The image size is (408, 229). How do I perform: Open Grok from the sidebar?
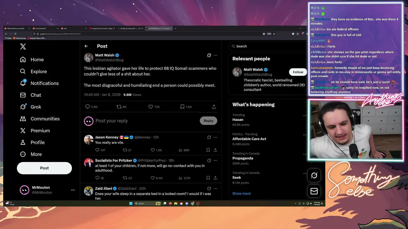[31, 107]
